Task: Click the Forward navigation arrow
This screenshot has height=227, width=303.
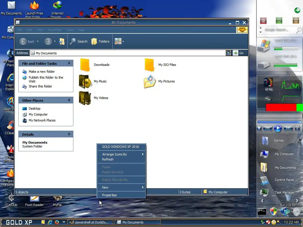Action: (48, 41)
